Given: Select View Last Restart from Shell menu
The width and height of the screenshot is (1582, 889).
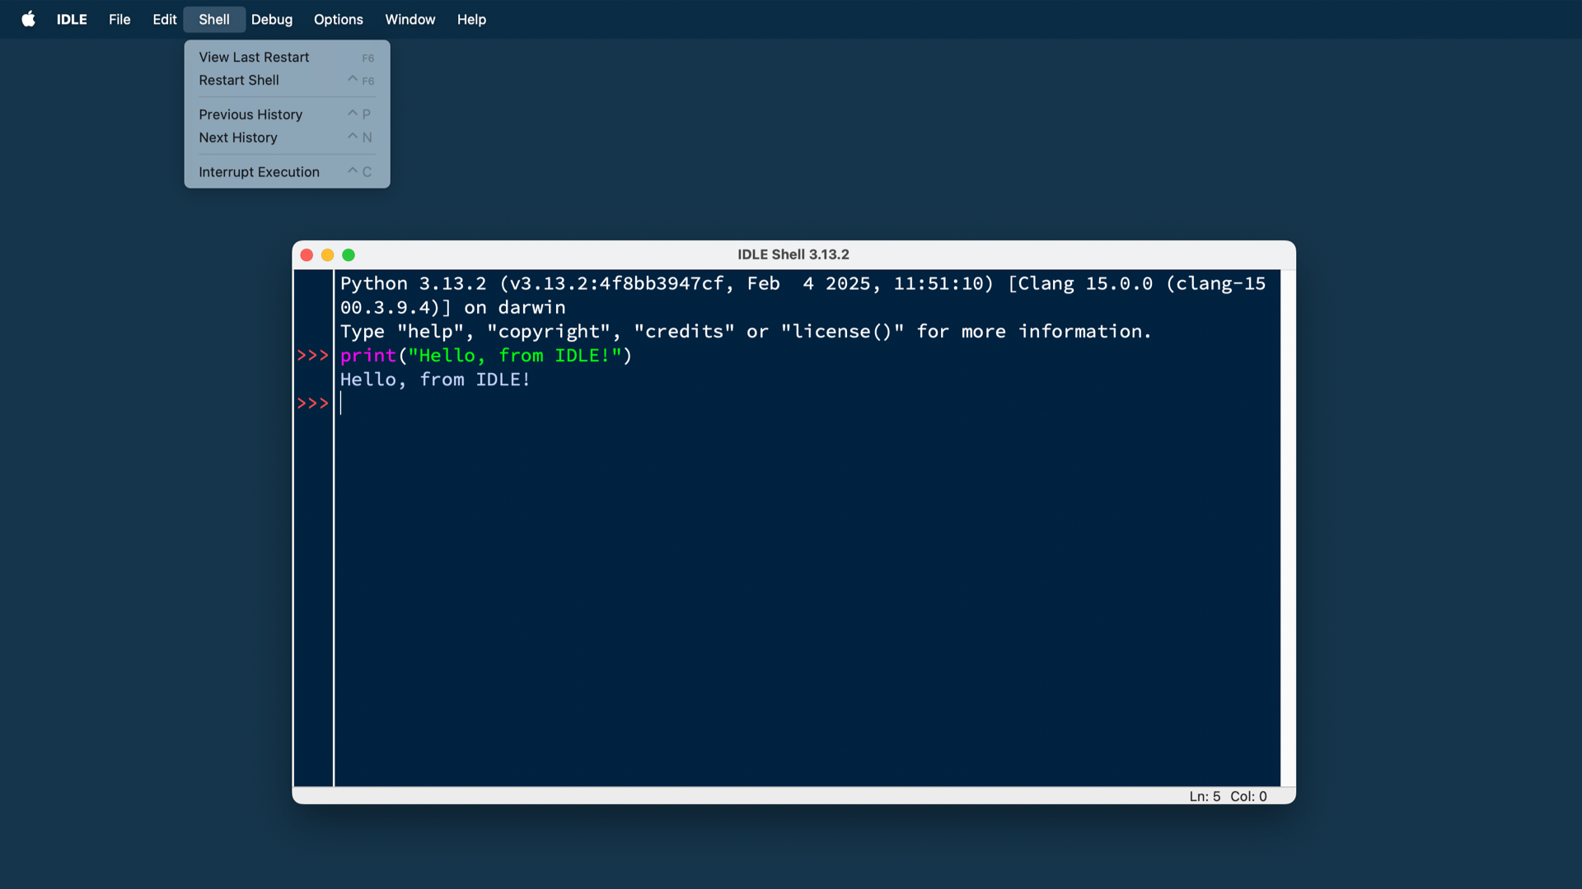Looking at the screenshot, I should [x=254, y=57].
